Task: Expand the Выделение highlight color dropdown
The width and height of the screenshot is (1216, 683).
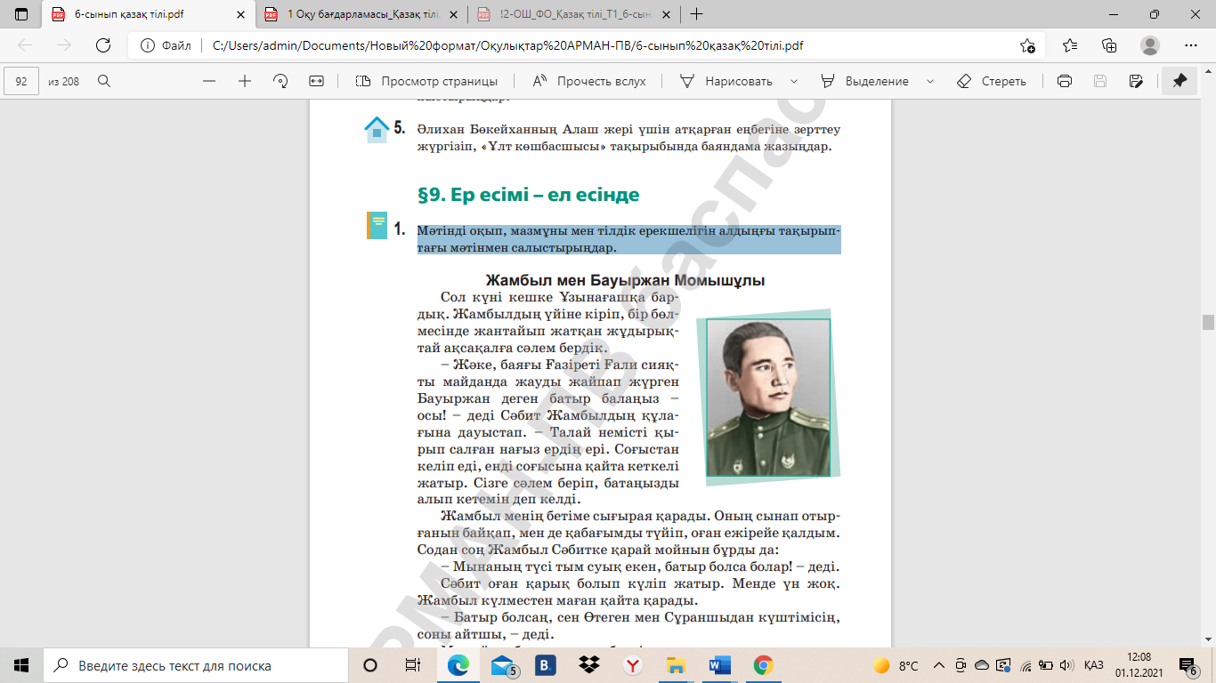Action: click(930, 81)
